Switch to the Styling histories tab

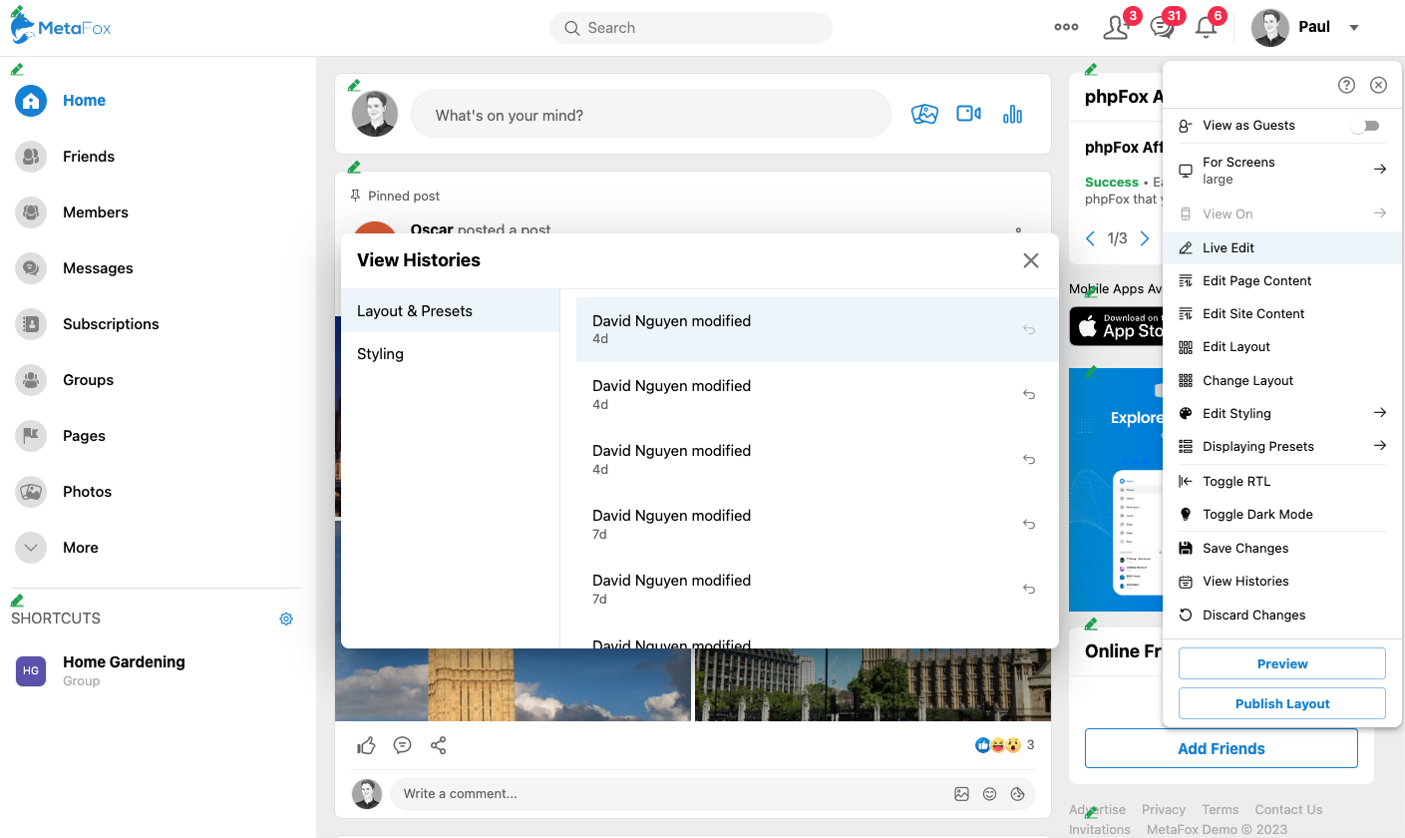pos(380,354)
